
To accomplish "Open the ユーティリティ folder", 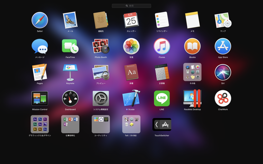I will [x=101, y=124].
